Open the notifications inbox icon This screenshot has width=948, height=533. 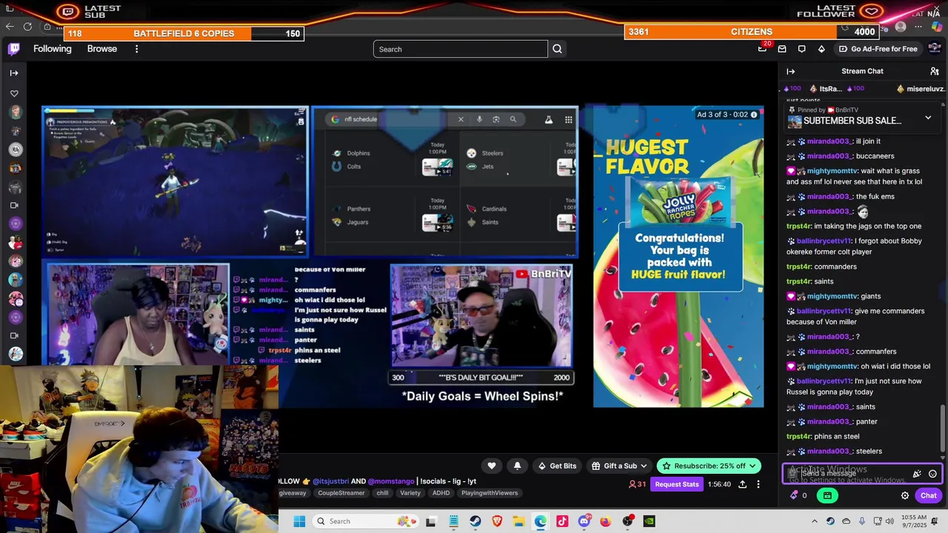782,49
